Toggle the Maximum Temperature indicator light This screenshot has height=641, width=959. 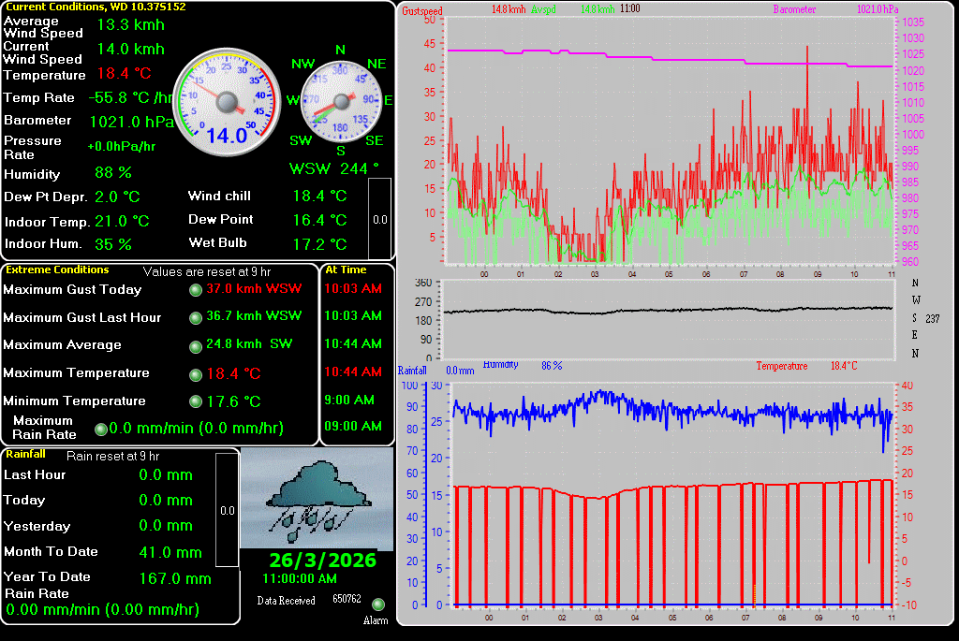click(195, 373)
